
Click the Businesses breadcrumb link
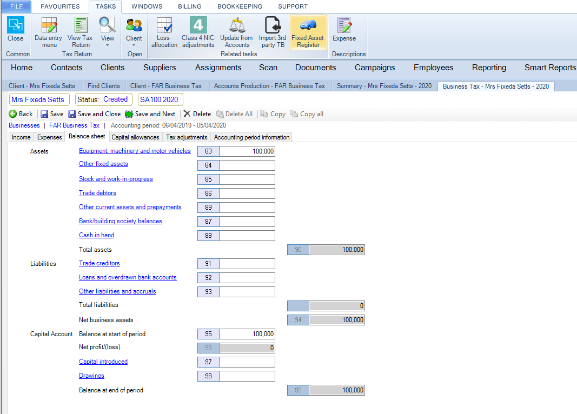24,125
